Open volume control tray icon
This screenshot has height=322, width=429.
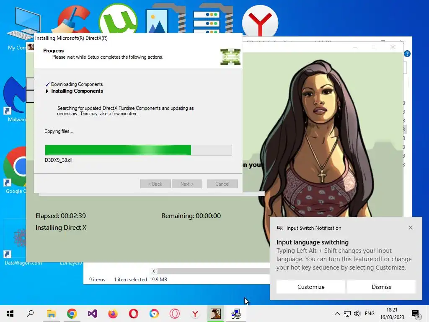(357, 314)
